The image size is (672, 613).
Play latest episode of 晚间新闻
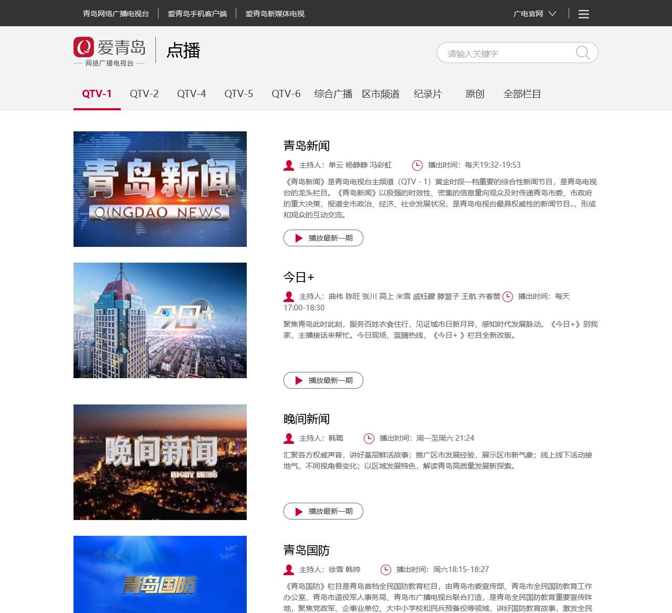coord(323,511)
